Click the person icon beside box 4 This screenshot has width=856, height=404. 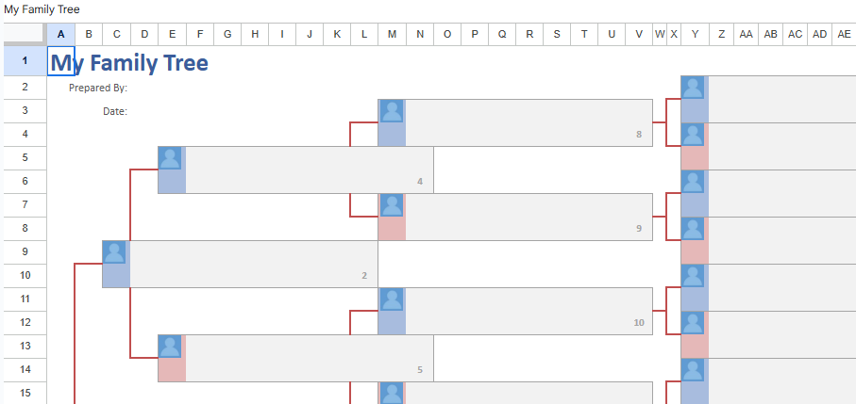click(x=171, y=158)
